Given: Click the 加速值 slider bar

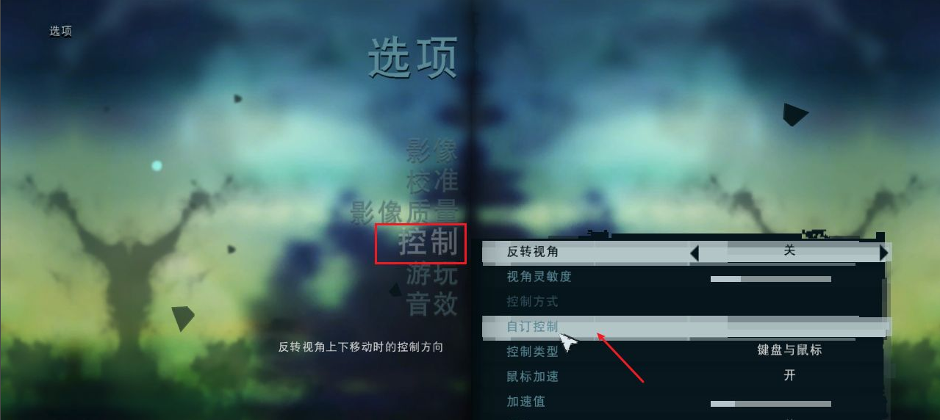Looking at the screenshot, I should point(770,404).
